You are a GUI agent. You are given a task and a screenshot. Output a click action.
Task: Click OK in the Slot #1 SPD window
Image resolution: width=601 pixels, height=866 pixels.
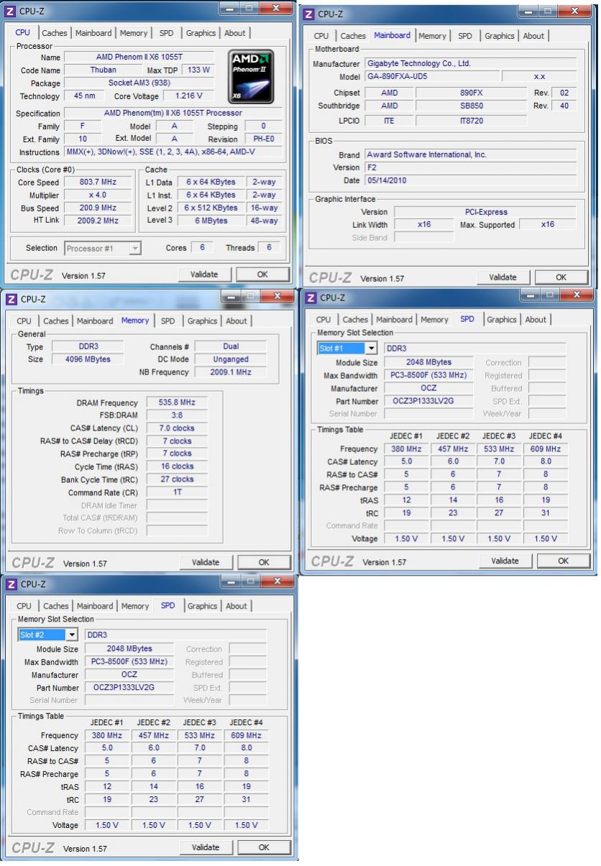click(563, 561)
